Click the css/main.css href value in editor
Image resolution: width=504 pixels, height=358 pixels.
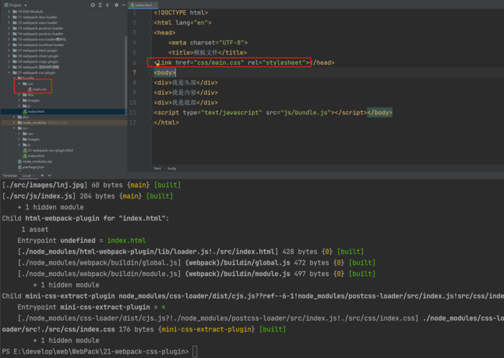pyautogui.click(x=219, y=63)
